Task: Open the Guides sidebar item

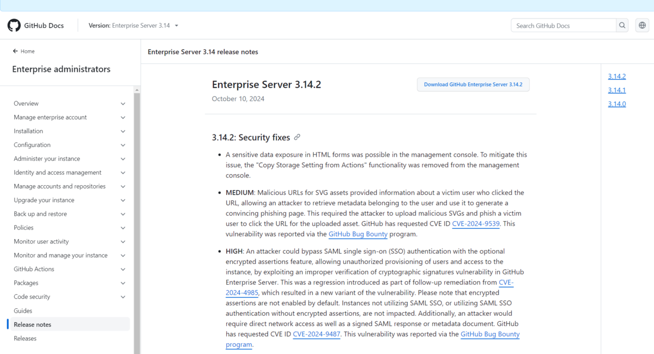Action: point(22,310)
